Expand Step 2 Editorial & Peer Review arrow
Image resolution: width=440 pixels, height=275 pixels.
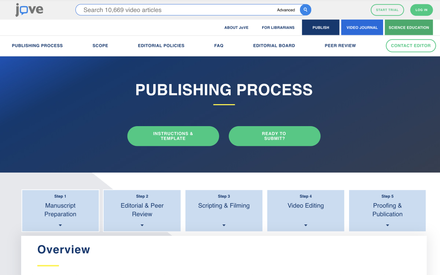coord(142,225)
